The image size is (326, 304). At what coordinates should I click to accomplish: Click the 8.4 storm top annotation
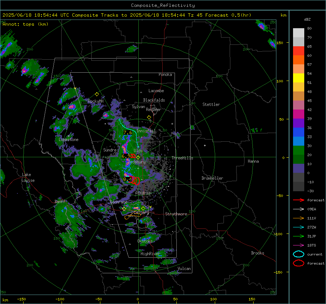click(x=128, y=179)
